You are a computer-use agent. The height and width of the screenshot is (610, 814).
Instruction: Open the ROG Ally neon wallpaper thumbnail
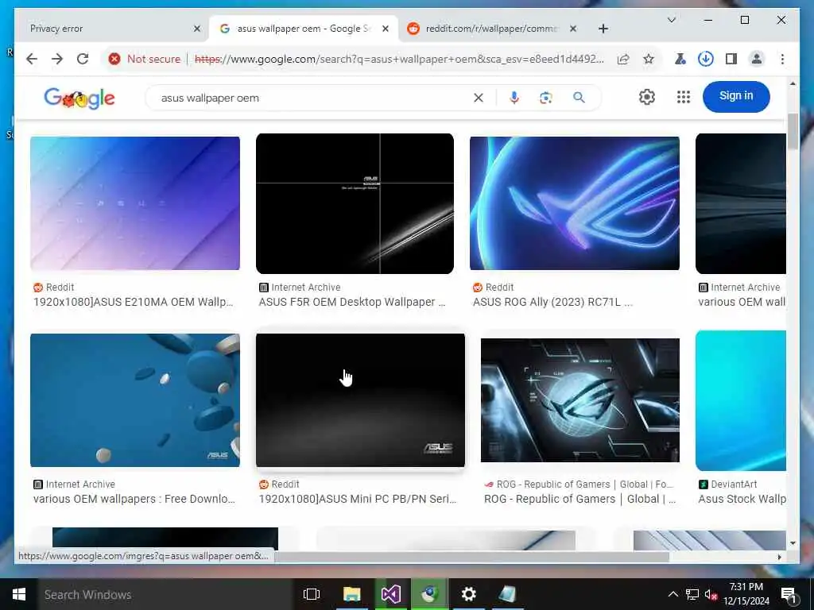[574, 203]
